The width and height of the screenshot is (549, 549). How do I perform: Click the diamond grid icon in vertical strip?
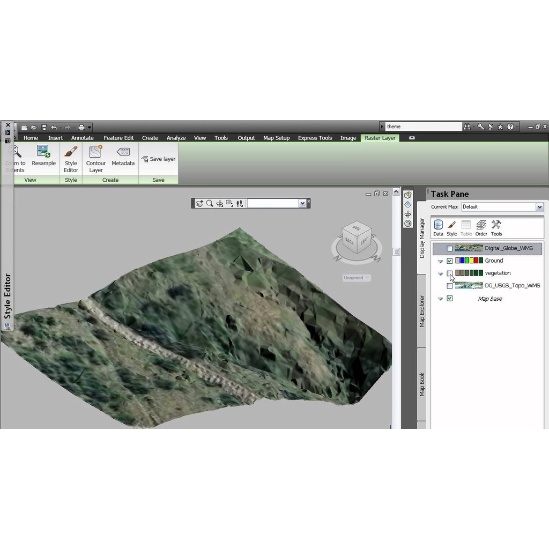[408, 204]
